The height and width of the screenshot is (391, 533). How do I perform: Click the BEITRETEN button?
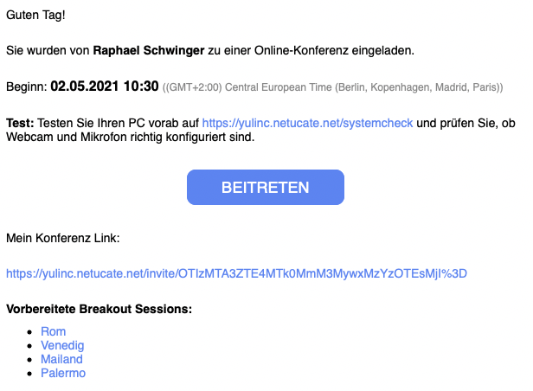266,187
